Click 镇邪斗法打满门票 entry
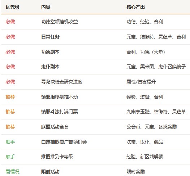190x176 pixels. (x=60, y=112)
